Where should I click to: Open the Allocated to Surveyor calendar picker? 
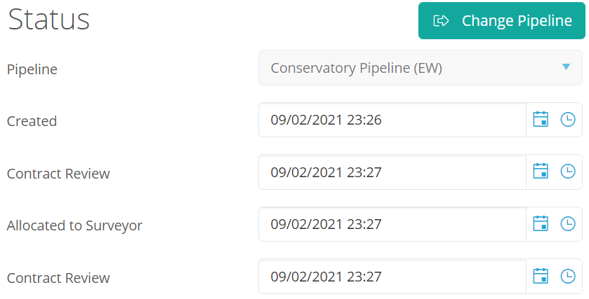pos(541,223)
